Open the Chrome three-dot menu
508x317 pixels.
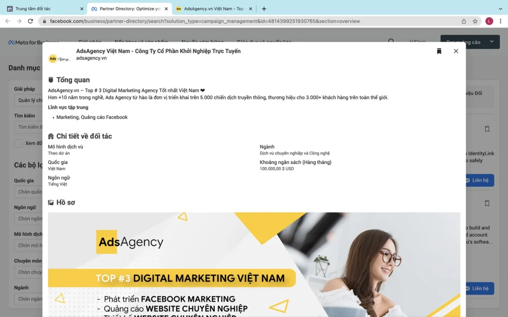pyautogui.click(x=501, y=21)
